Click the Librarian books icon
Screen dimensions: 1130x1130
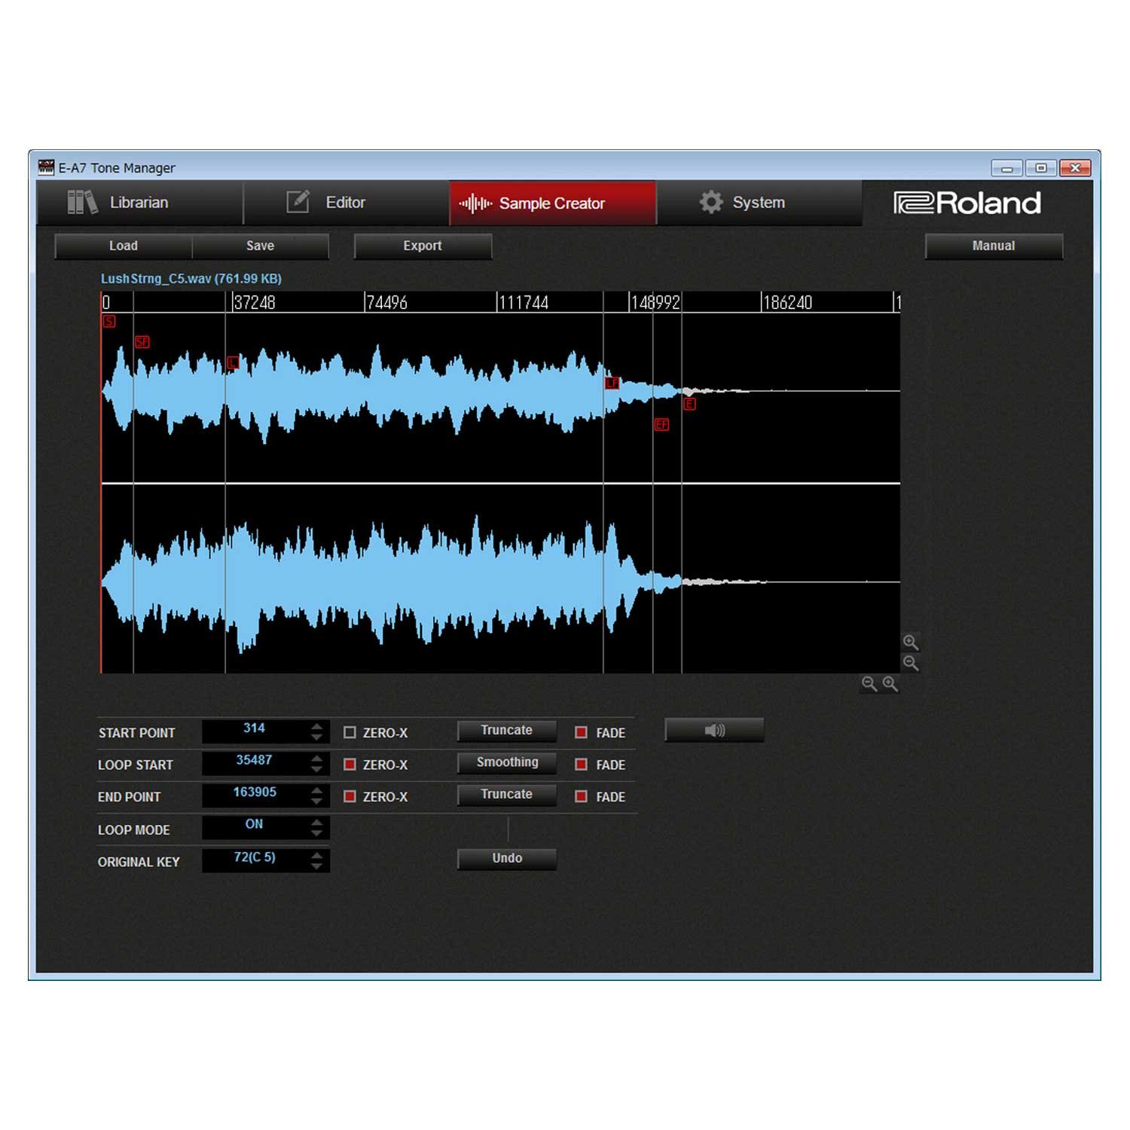pyautogui.click(x=82, y=202)
